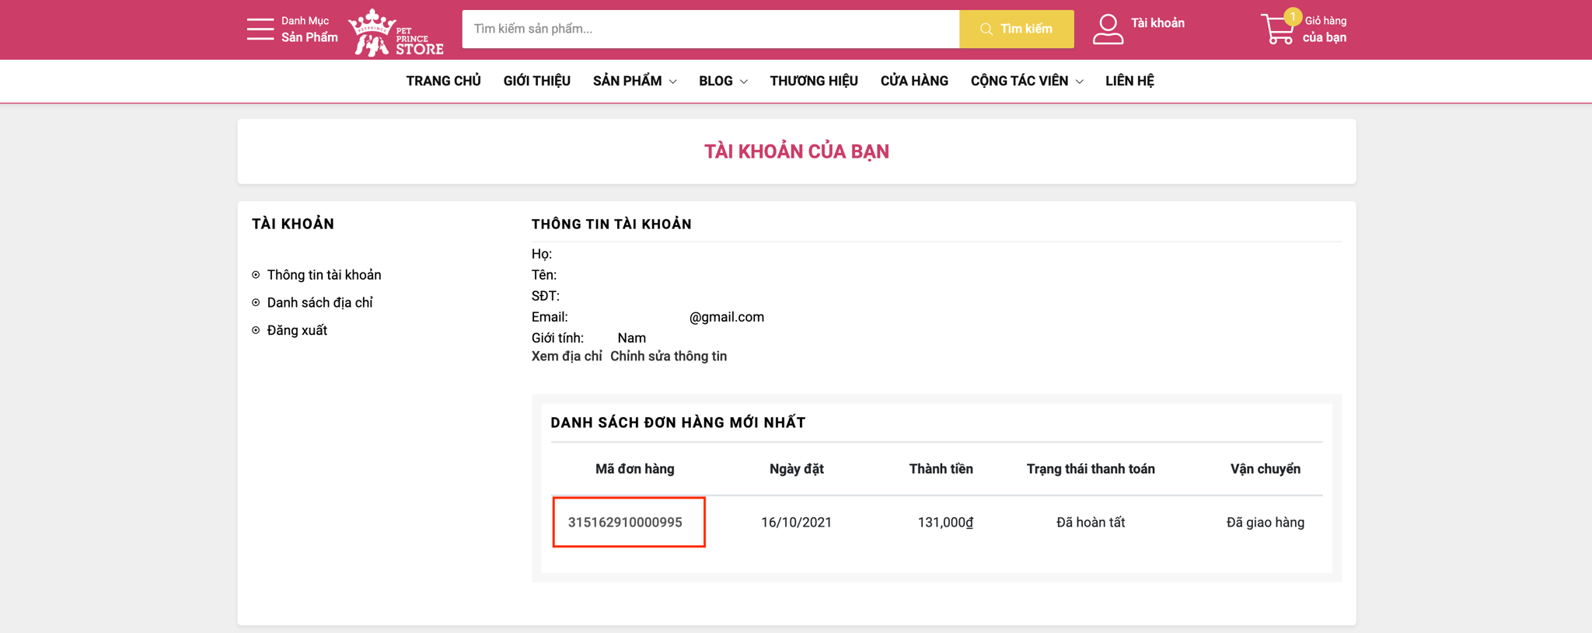The image size is (1592, 633).
Task: Focus the product search input field
Action: [710, 30]
